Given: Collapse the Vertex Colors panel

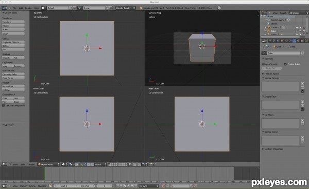Looking at the screenshot, I should pos(263,132).
